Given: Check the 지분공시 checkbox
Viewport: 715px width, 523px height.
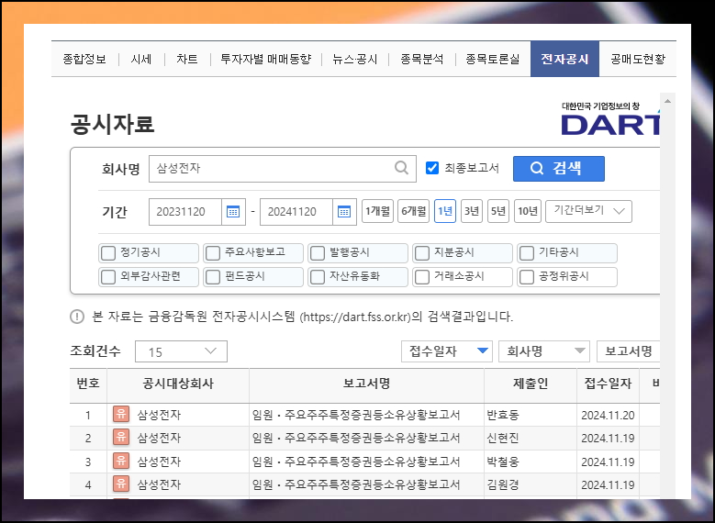Looking at the screenshot, I should (x=422, y=253).
